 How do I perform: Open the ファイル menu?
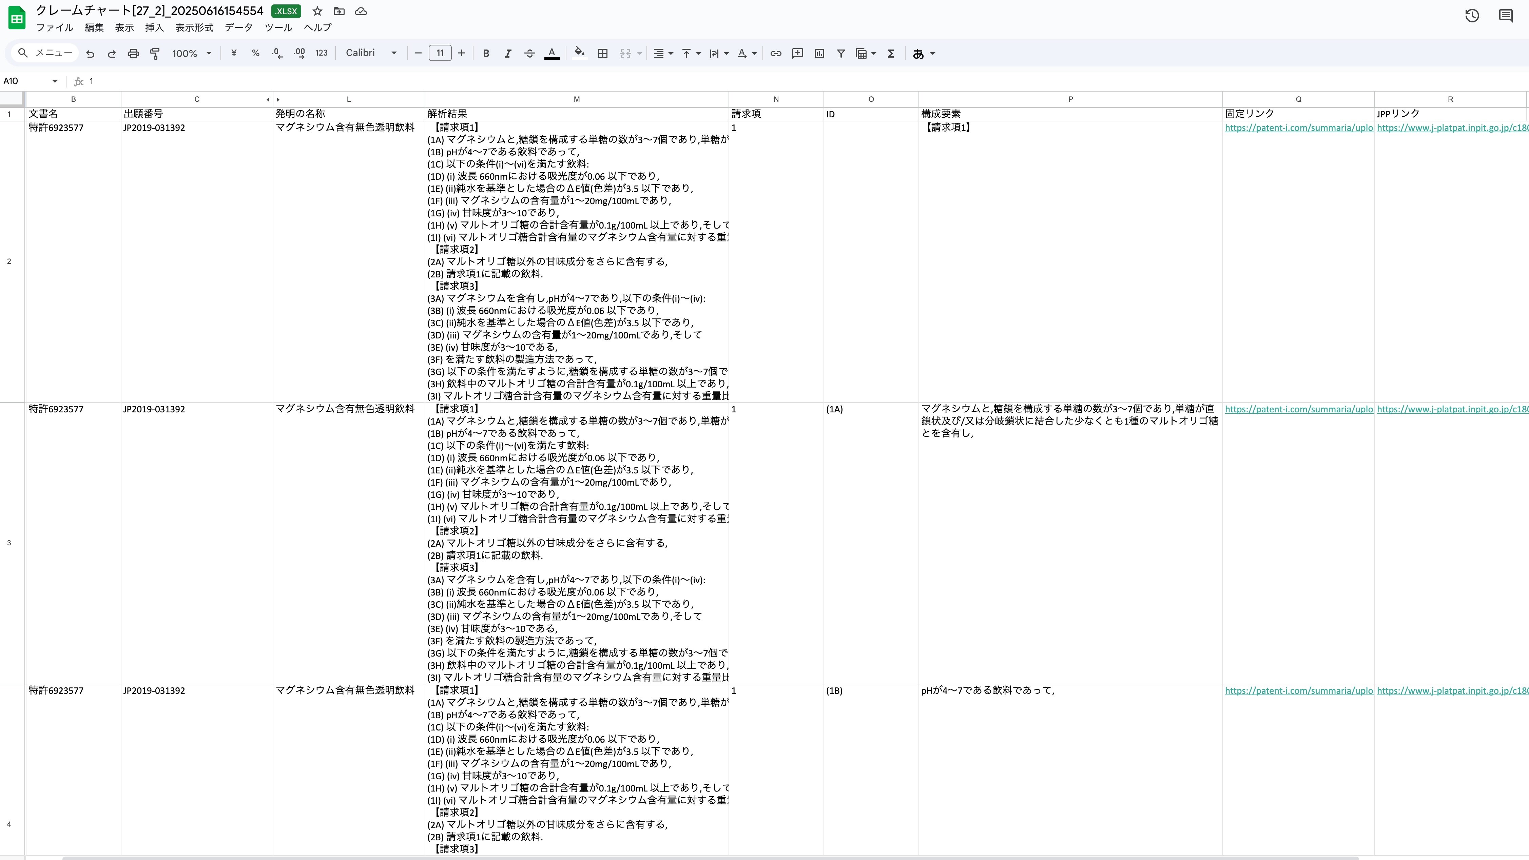click(55, 27)
